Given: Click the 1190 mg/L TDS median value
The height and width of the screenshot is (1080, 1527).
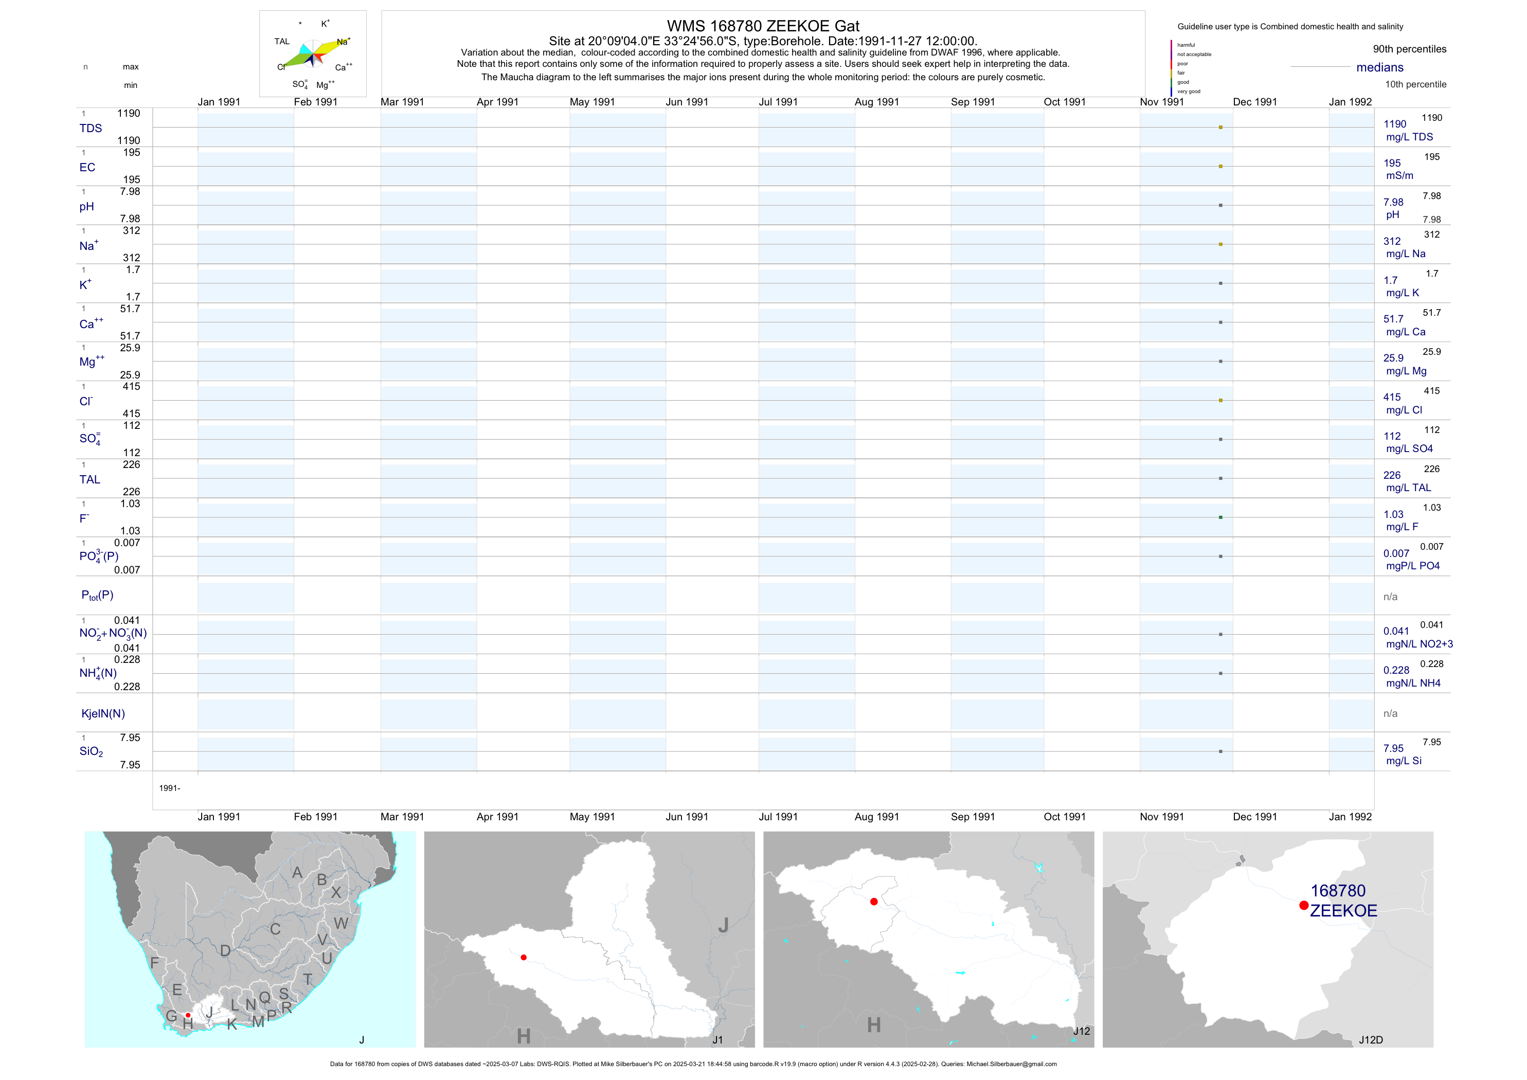Looking at the screenshot, I should [x=1395, y=124].
